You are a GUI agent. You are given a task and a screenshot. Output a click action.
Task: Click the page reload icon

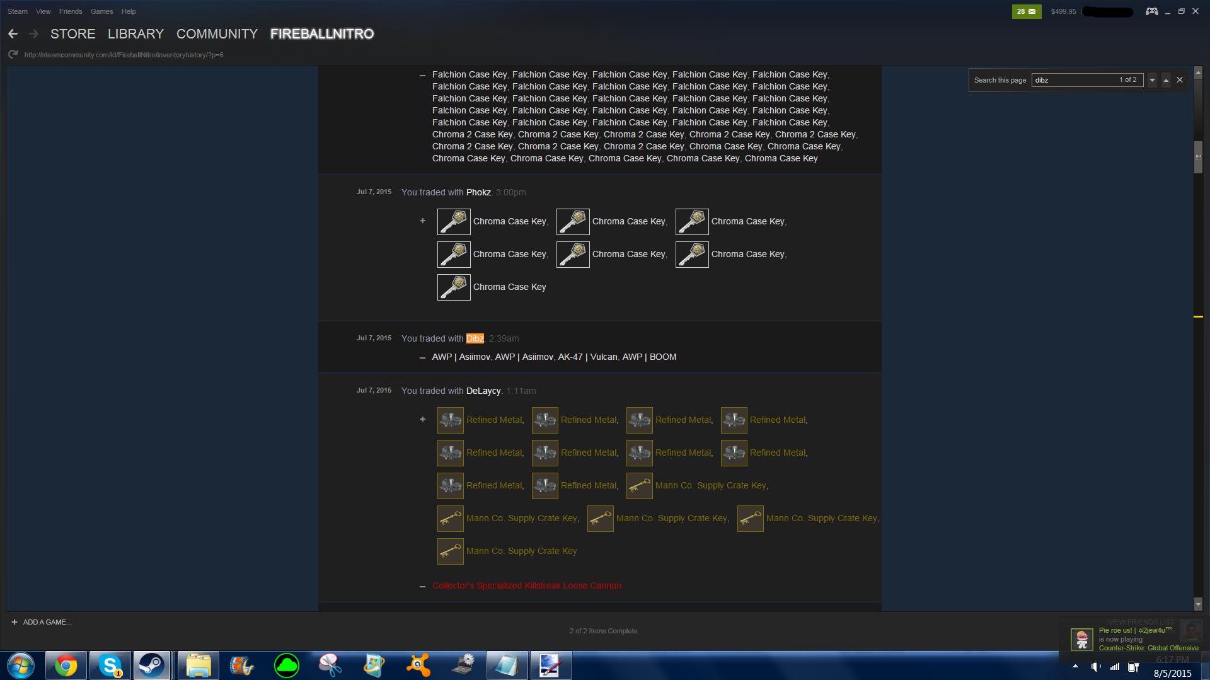13,55
